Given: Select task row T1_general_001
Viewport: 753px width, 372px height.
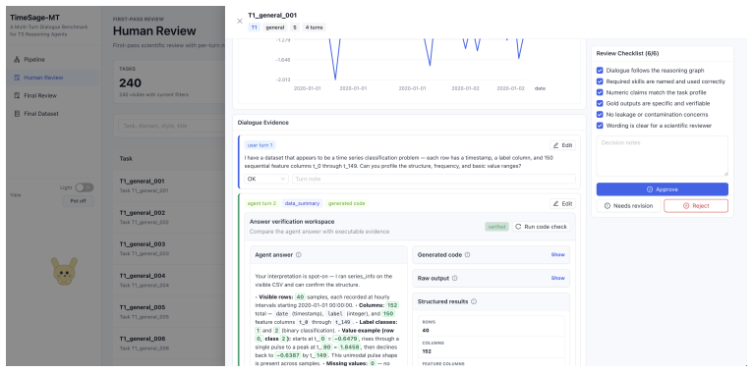Looking at the screenshot, I should tap(169, 186).
